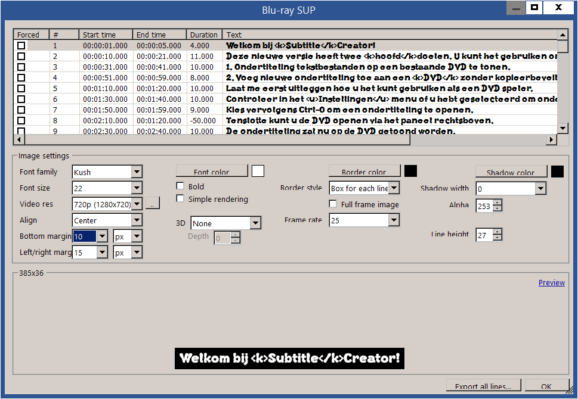Enable Full frame image checkbox

[x=332, y=204]
